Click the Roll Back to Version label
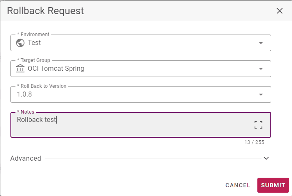The height and width of the screenshot is (196, 292). click(42, 86)
